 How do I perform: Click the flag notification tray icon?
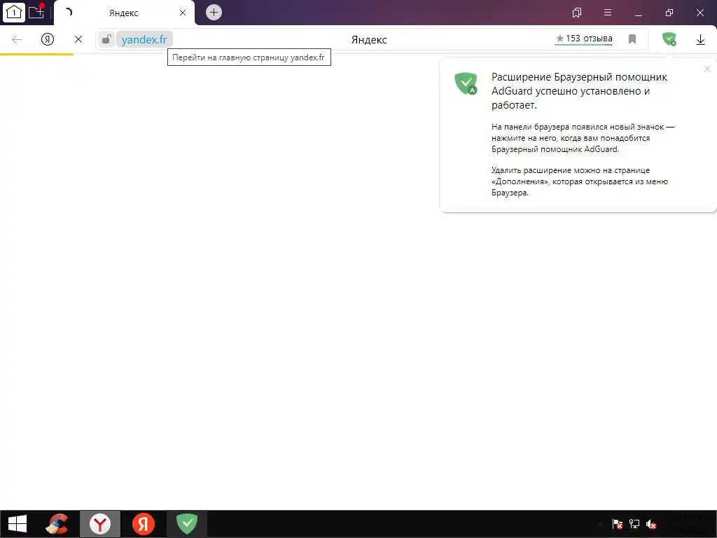coord(618,524)
